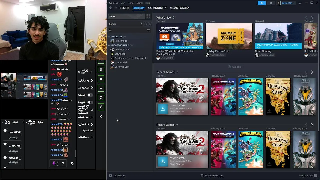The width and height of the screenshot is (320, 180).
Task: Expand the bottom chevron row in channel actions
Action: click(x=92, y=137)
